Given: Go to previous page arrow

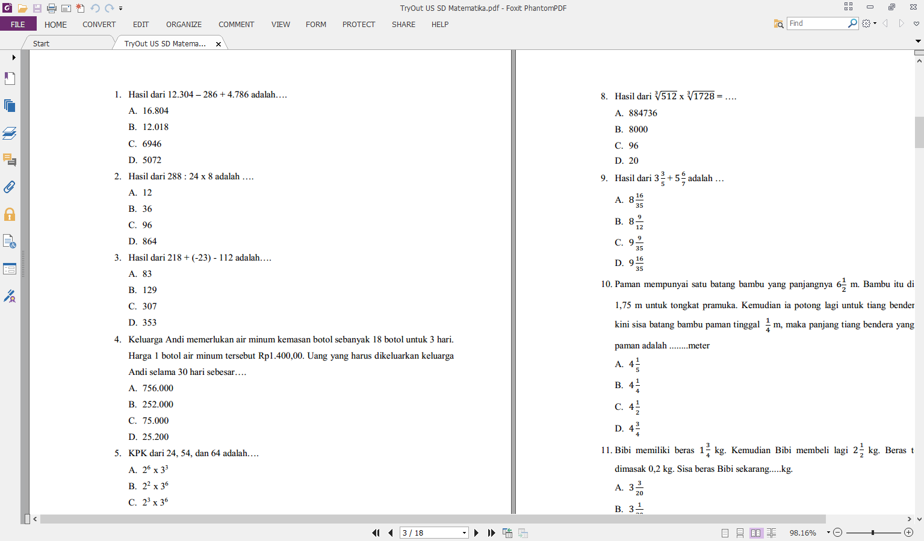Looking at the screenshot, I should click(x=391, y=533).
